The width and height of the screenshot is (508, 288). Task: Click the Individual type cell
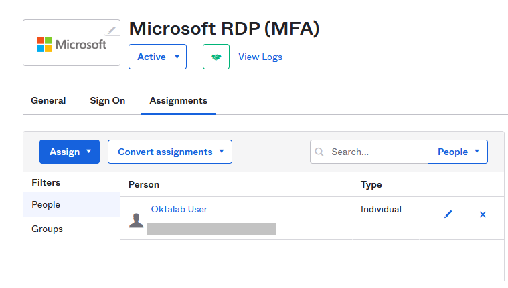(x=381, y=209)
